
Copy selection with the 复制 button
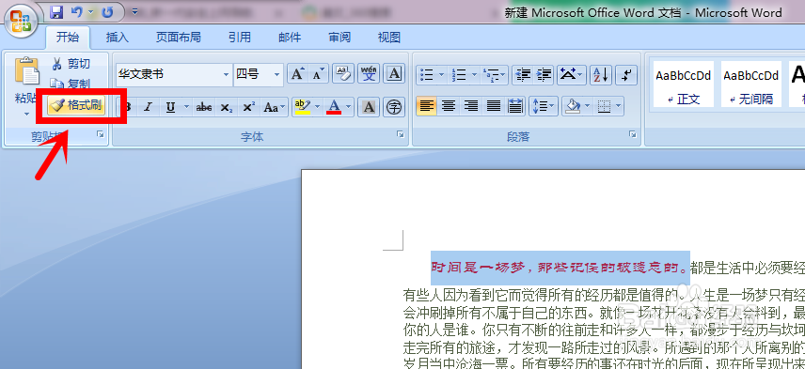pos(71,84)
